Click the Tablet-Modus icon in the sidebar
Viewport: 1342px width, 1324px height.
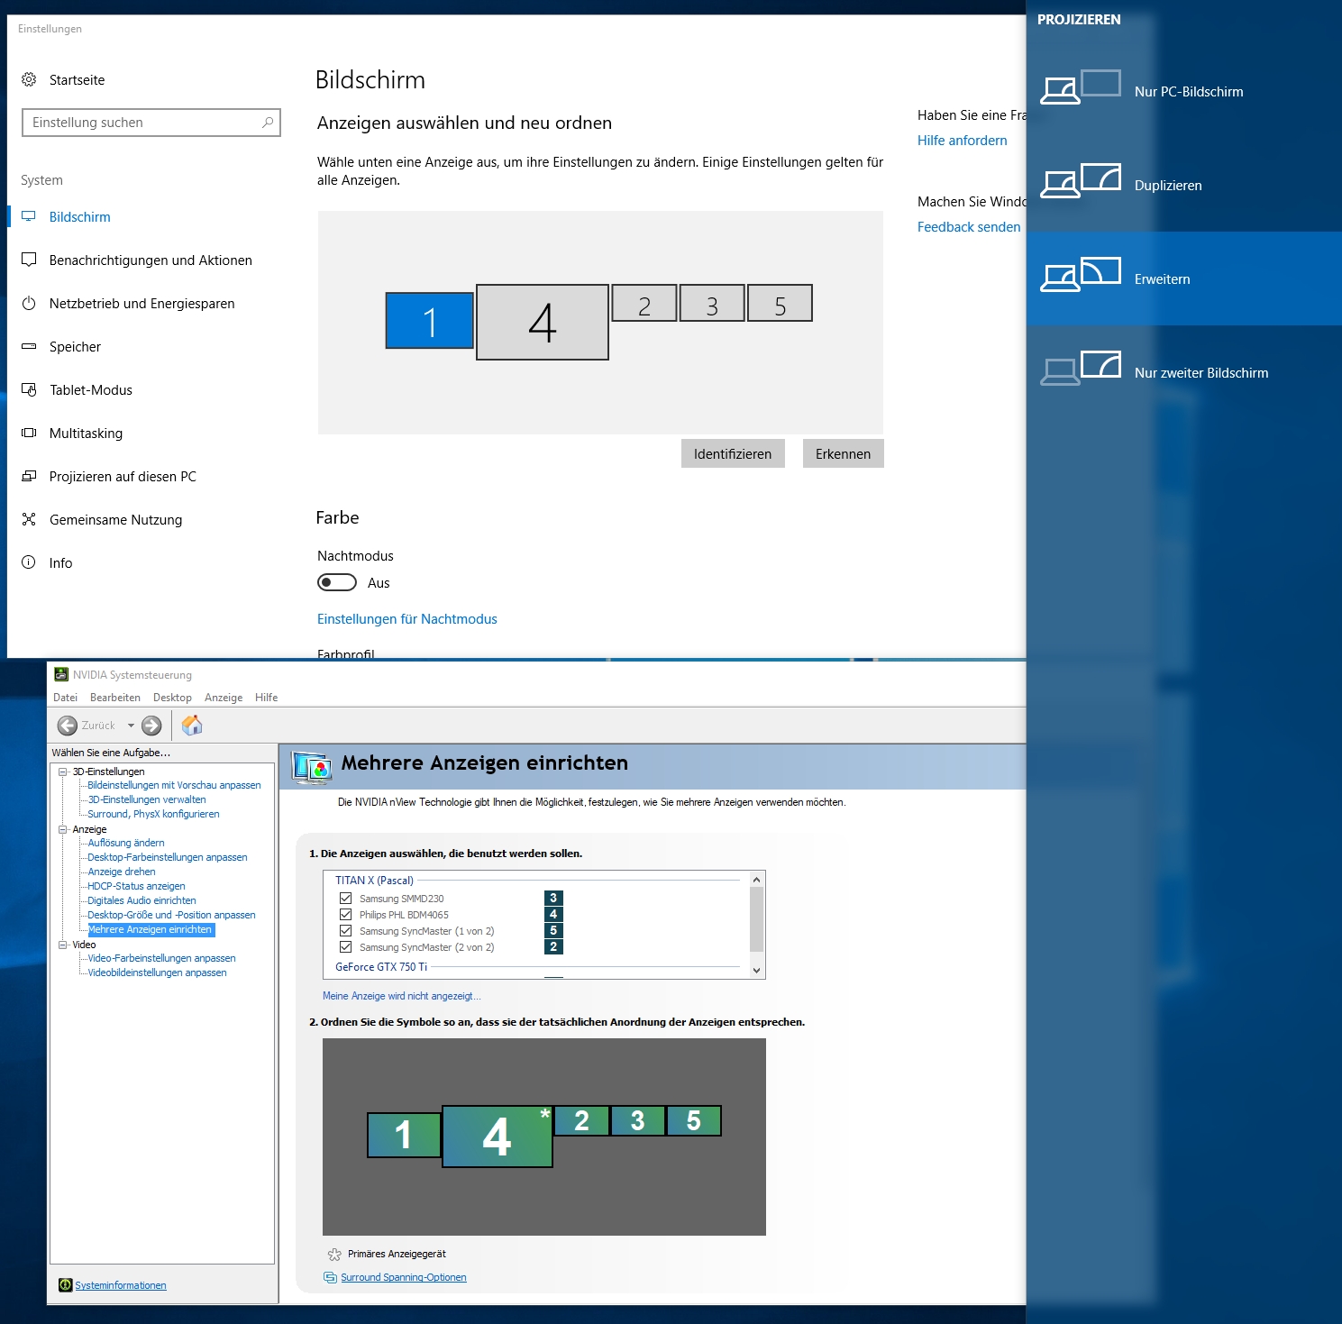coord(30,389)
